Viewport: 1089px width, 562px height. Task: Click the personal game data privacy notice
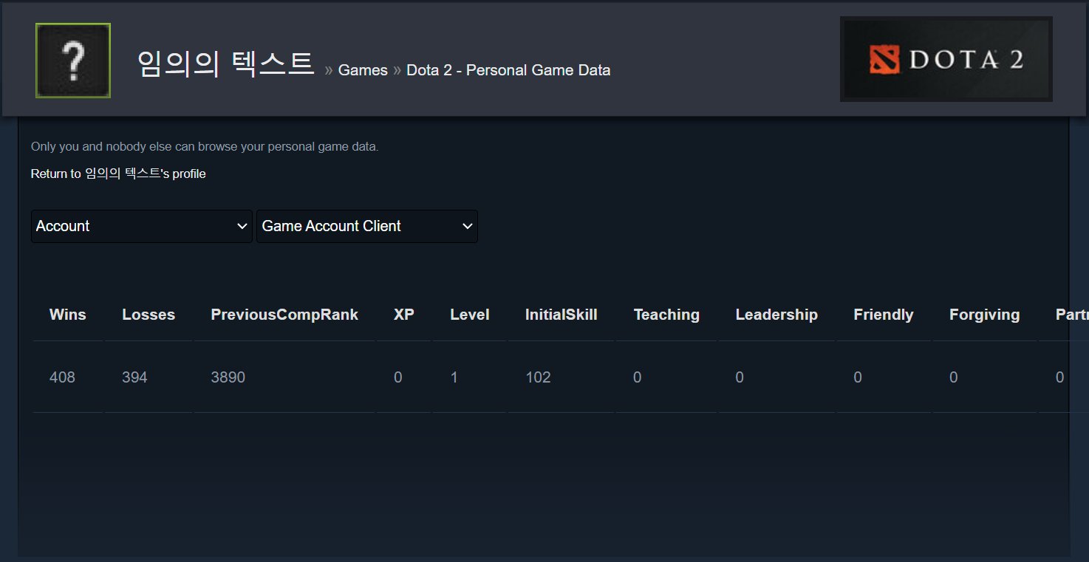[x=205, y=146]
